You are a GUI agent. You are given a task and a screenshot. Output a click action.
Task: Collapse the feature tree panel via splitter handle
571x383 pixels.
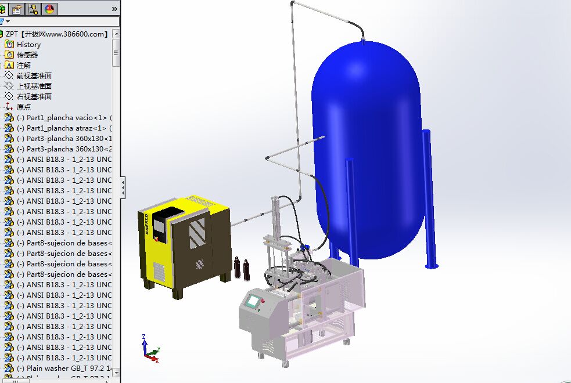[x=123, y=188]
